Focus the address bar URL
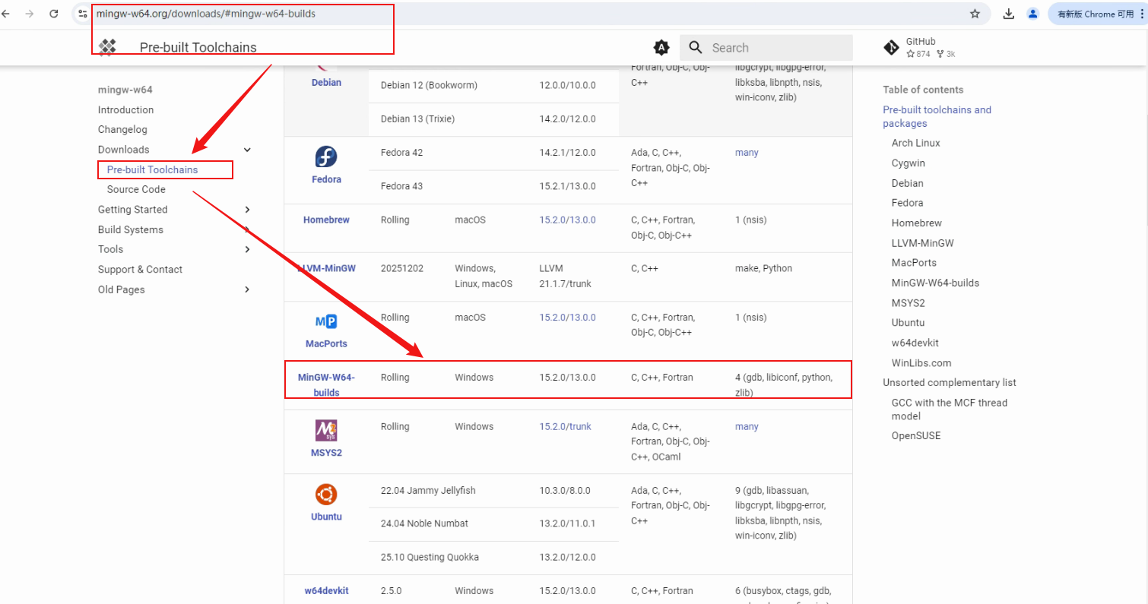Screen dimensions: 1148x604 [205, 14]
